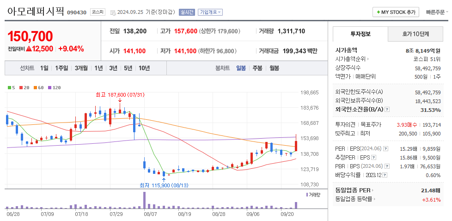Click the 아모레퍼시픽 stock name heading
Viewport: 452px width, 221px height.
tap(36, 12)
